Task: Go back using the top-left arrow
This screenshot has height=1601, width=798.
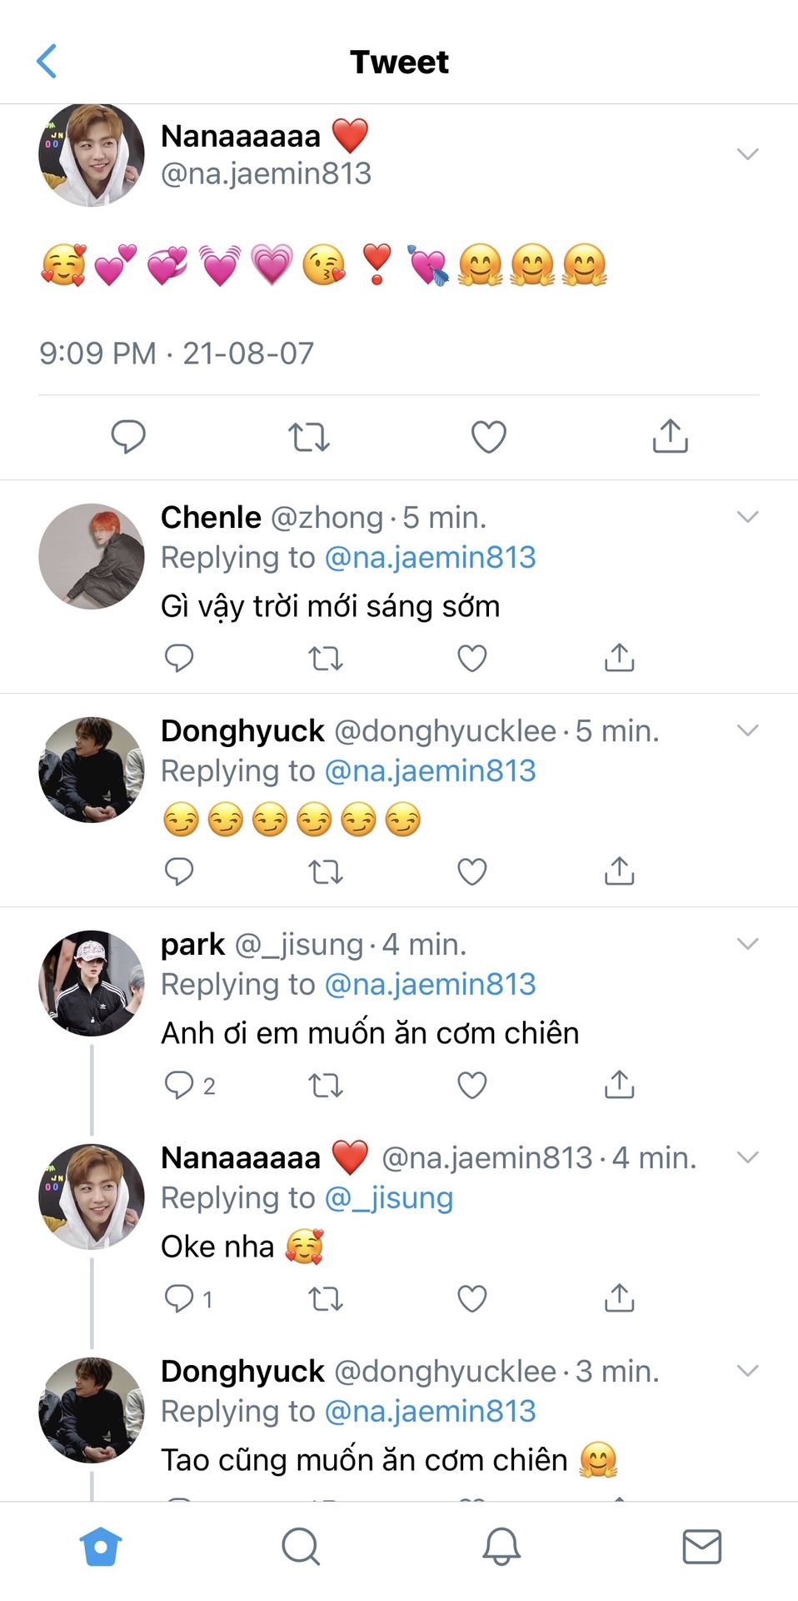Action: (x=47, y=62)
